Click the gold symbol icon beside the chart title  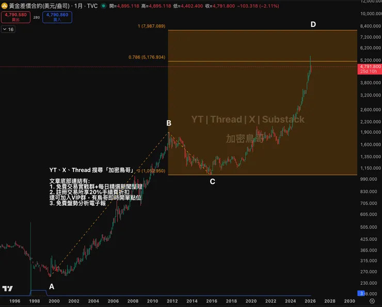pyautogui.click(x=4, y=6)
